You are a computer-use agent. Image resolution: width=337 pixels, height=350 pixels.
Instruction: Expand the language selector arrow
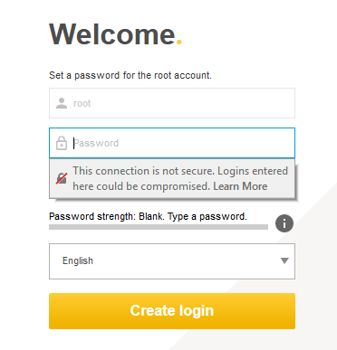click(284, 260)
